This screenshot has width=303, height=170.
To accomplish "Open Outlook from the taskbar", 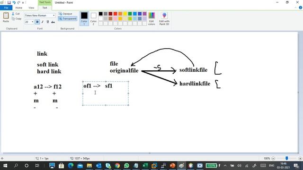I will (99, 166).
